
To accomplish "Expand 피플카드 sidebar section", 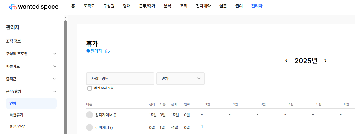I will point(55,66).
